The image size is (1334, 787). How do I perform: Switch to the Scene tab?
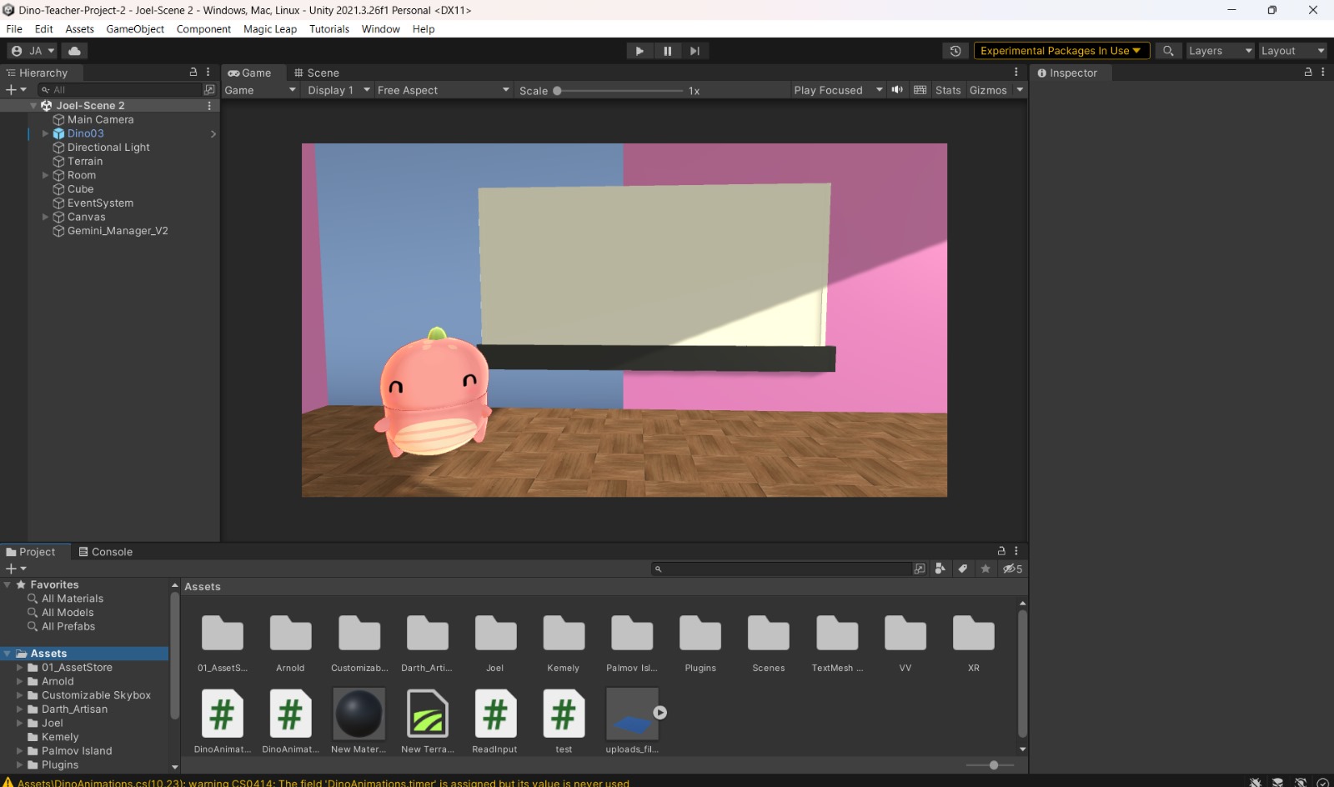click(x=317, y=73)
